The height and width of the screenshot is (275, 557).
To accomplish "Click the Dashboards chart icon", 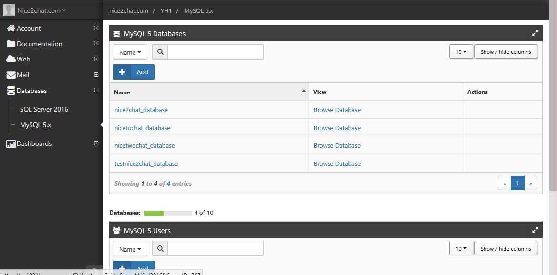I will [x=11, y=144].
